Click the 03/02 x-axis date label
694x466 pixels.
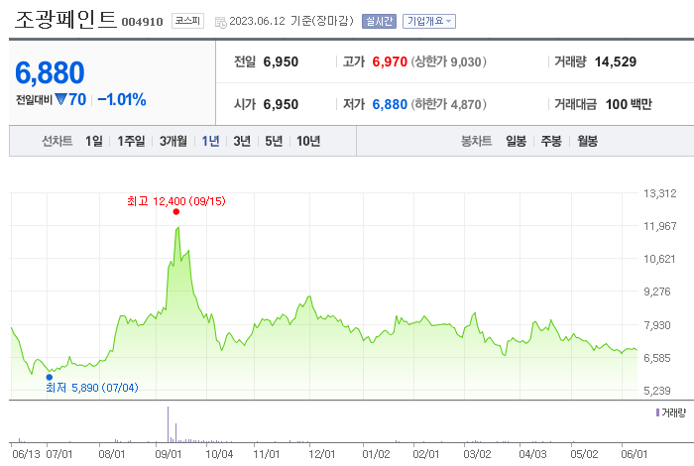click(477, 454)
